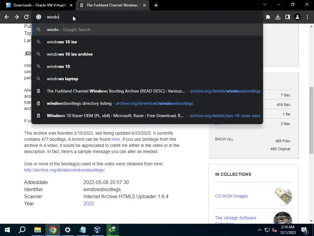Click the Google icon in address bar
314x236 pixels.
[39, 17]
